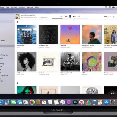
Task: Open System Preferences from the Dock
Action: (x=113, y=102)
